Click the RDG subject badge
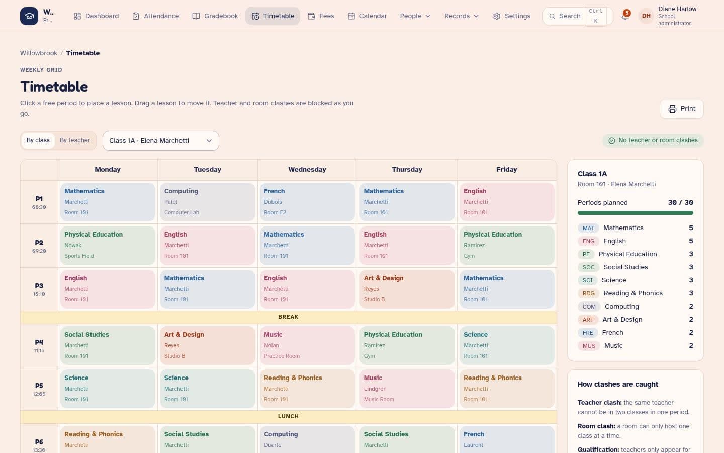This screenshot has width=724, height=453. point(588,293)
